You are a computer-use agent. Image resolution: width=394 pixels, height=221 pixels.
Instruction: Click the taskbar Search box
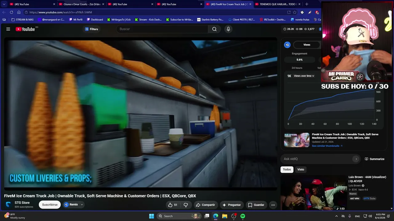(x=179, y=216)
